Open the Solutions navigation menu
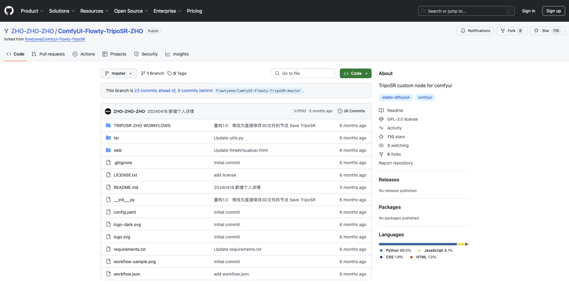Screen dimensions: 569x284 [x=62, y=11]
